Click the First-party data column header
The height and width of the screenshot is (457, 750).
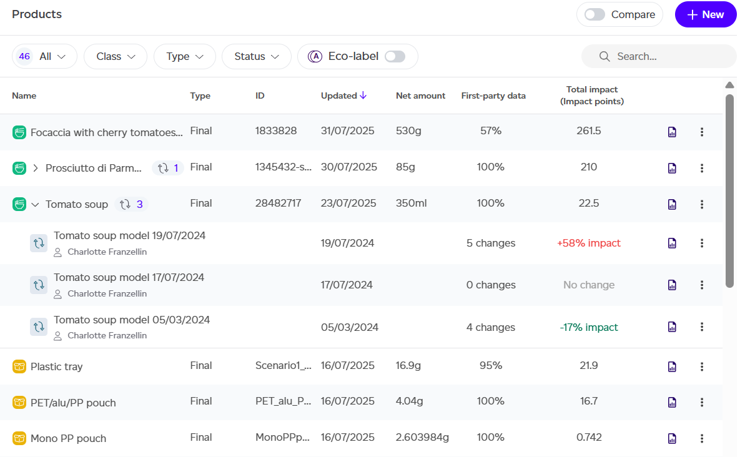click(x=493, y=96)
